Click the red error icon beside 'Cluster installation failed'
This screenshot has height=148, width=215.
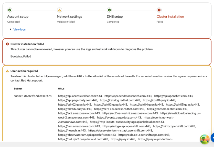[x=7, y=44]
